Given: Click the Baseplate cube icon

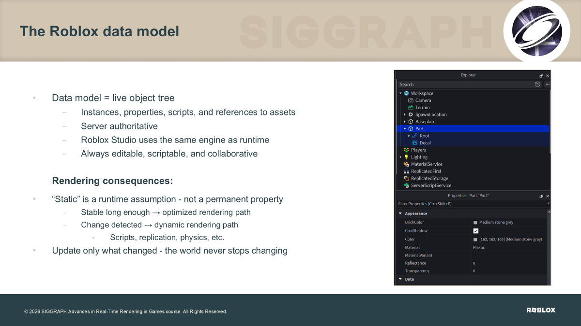Looking at the screenshot, I should [411, 122].
